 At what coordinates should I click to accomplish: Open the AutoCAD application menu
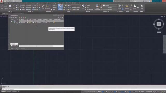point(2,1)
